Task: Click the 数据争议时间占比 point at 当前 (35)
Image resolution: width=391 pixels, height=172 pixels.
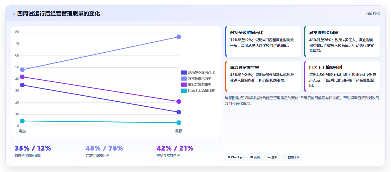Action: coord(22,85)
